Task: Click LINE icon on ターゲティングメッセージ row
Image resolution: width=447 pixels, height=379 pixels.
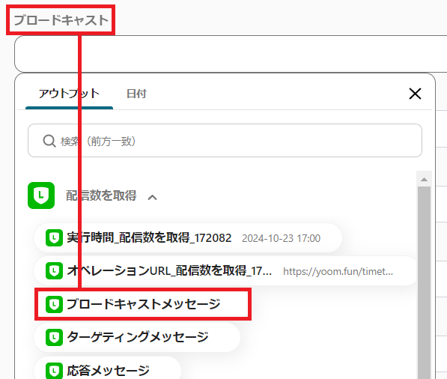Action: [x=54, y=337]
